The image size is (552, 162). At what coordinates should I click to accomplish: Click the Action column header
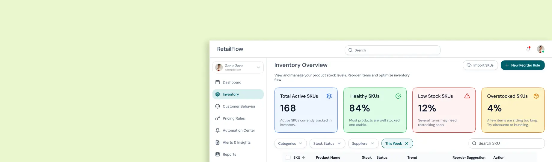pyautogui.click(x=499, y=157)
